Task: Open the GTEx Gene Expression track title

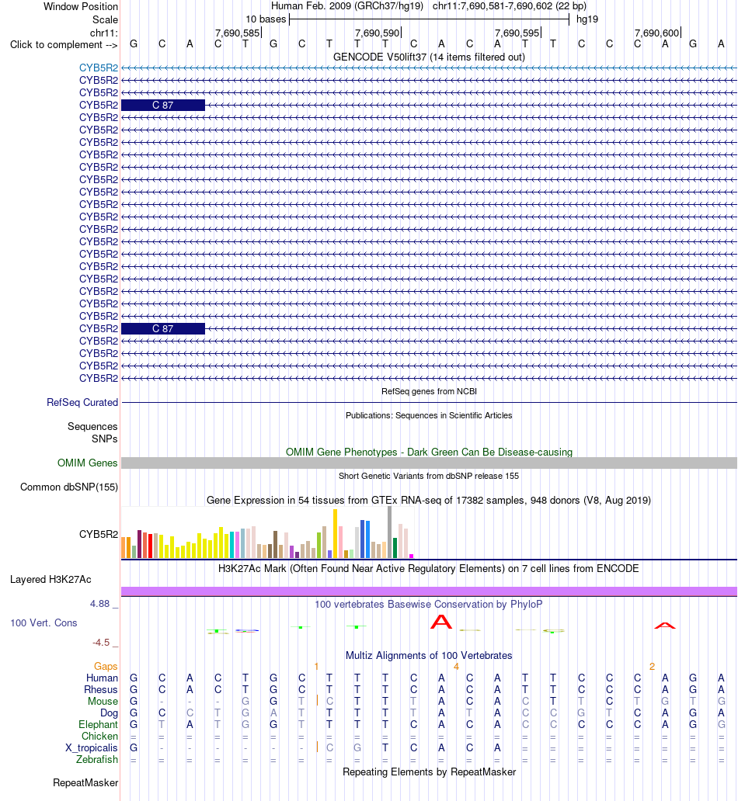Action: (429, 500)
